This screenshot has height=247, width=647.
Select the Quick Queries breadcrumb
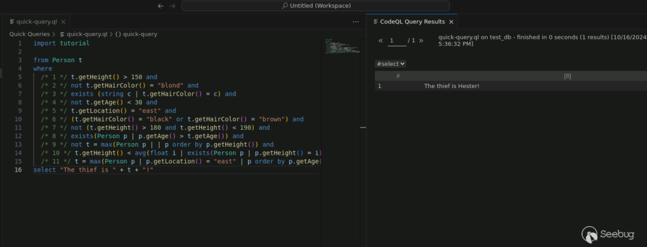click(x=29, y=34)
